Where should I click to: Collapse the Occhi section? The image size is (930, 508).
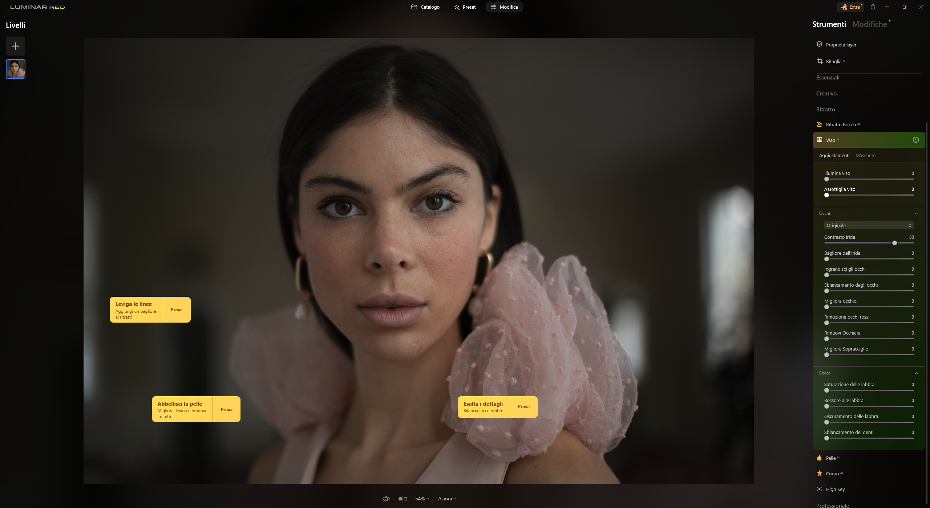pyautogui.click(x=916, y=213)
